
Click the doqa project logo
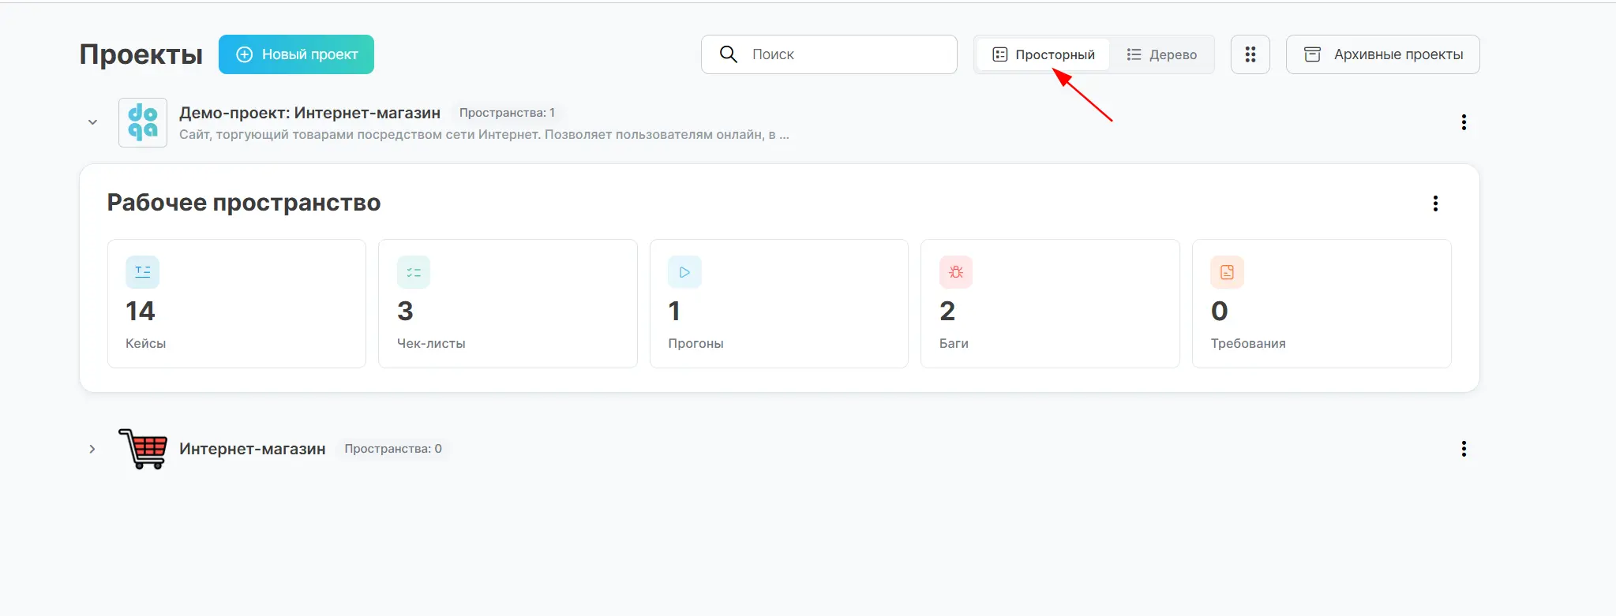143,122
